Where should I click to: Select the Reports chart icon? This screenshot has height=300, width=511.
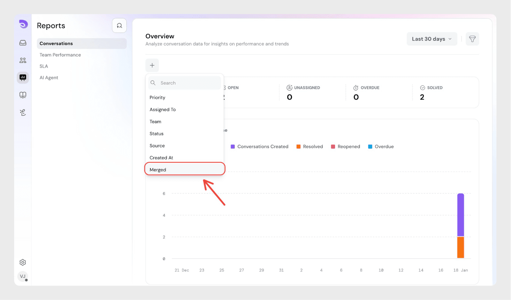(23, 77)
